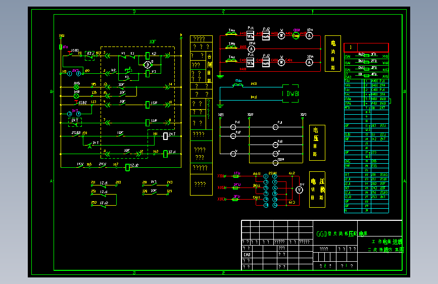Select the red 1SB2 pushbutton symbol
Image resolution: width=438 pixels, height=284 pixels.
pos(76,102)
